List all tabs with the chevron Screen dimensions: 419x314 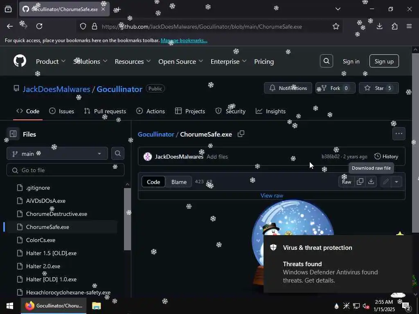pyautogui.click(x=338, y=9)
